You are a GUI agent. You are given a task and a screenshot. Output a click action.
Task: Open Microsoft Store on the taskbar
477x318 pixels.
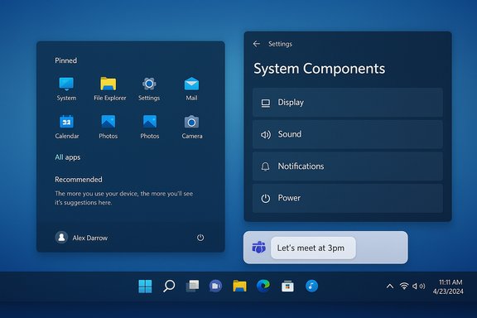(x=287, y=286)
